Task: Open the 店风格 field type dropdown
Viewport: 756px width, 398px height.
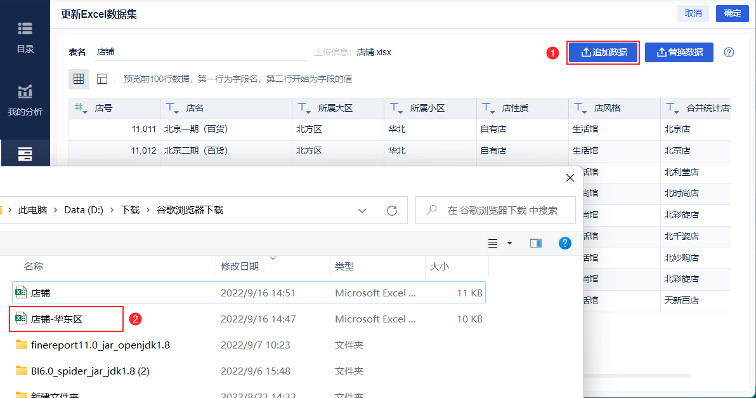Action: 580,108
